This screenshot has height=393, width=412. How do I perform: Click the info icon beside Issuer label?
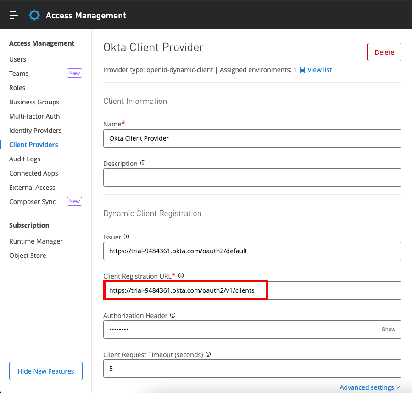pyautogui.click(x=127, y=237)
